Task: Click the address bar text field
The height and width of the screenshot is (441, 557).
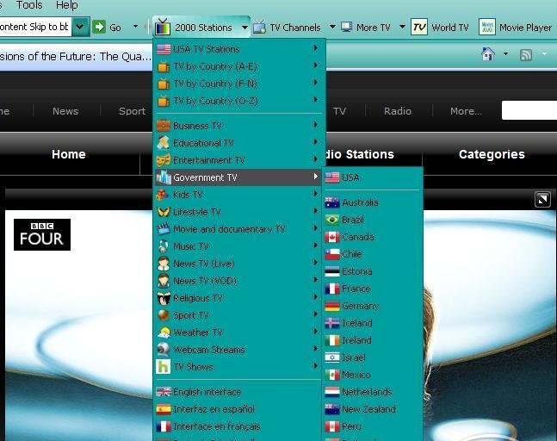Action: (x=35, y=27)
